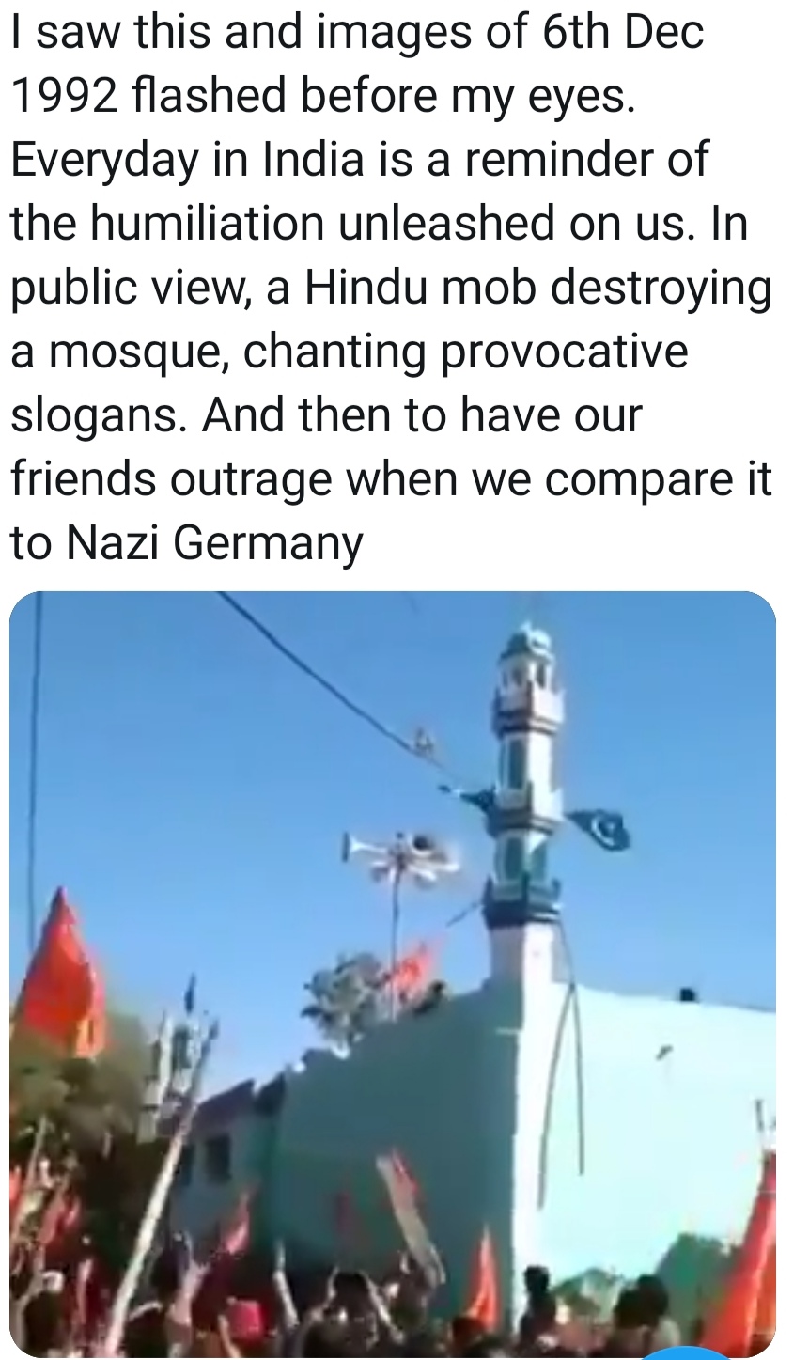This screenshot has width=809, height=1360.
Task: Click the line 'slogans. And then to have our'
Action: point(326,415)
